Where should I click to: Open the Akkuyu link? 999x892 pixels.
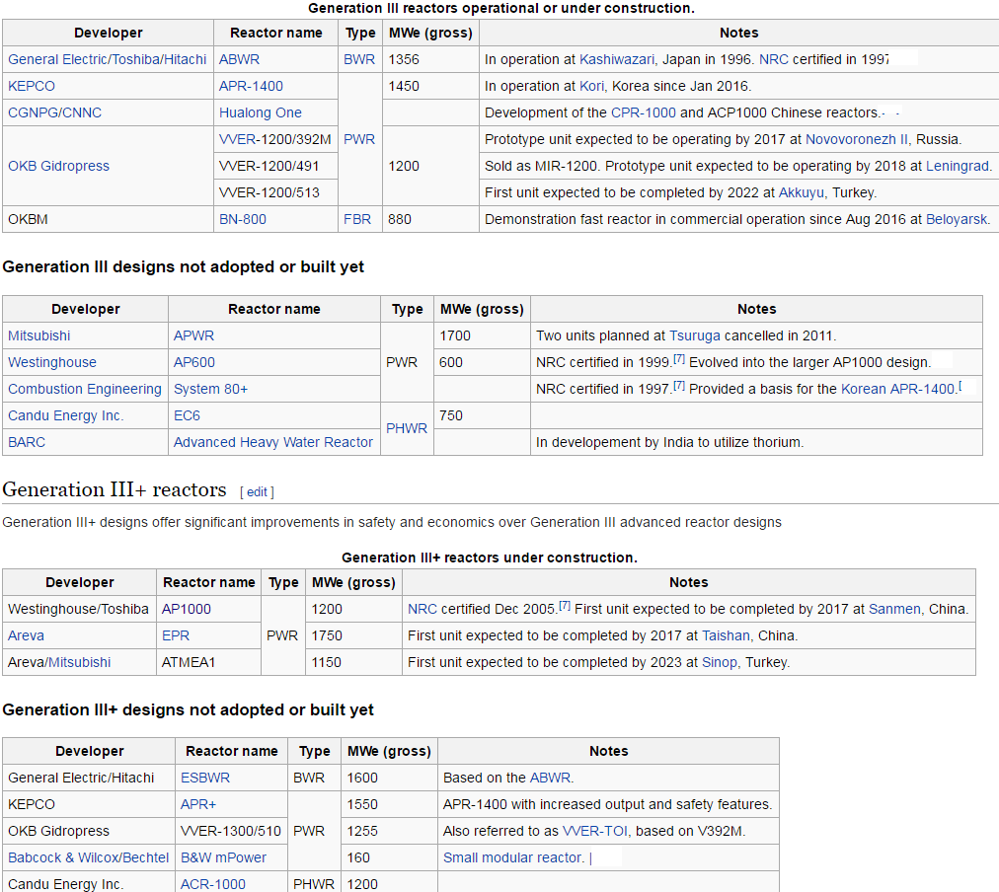(801, 193)
